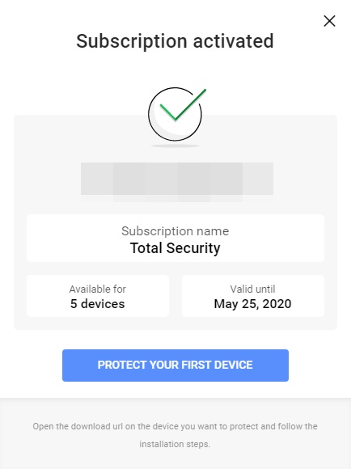The height and width of the screenshot is (469, 351).
Task: Click the download url instruction text
Action: click(x=175, y=426)
